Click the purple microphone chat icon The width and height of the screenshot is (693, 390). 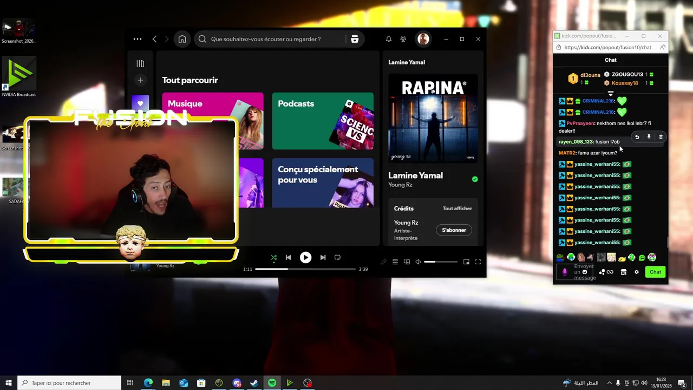(x=565, y=272)
